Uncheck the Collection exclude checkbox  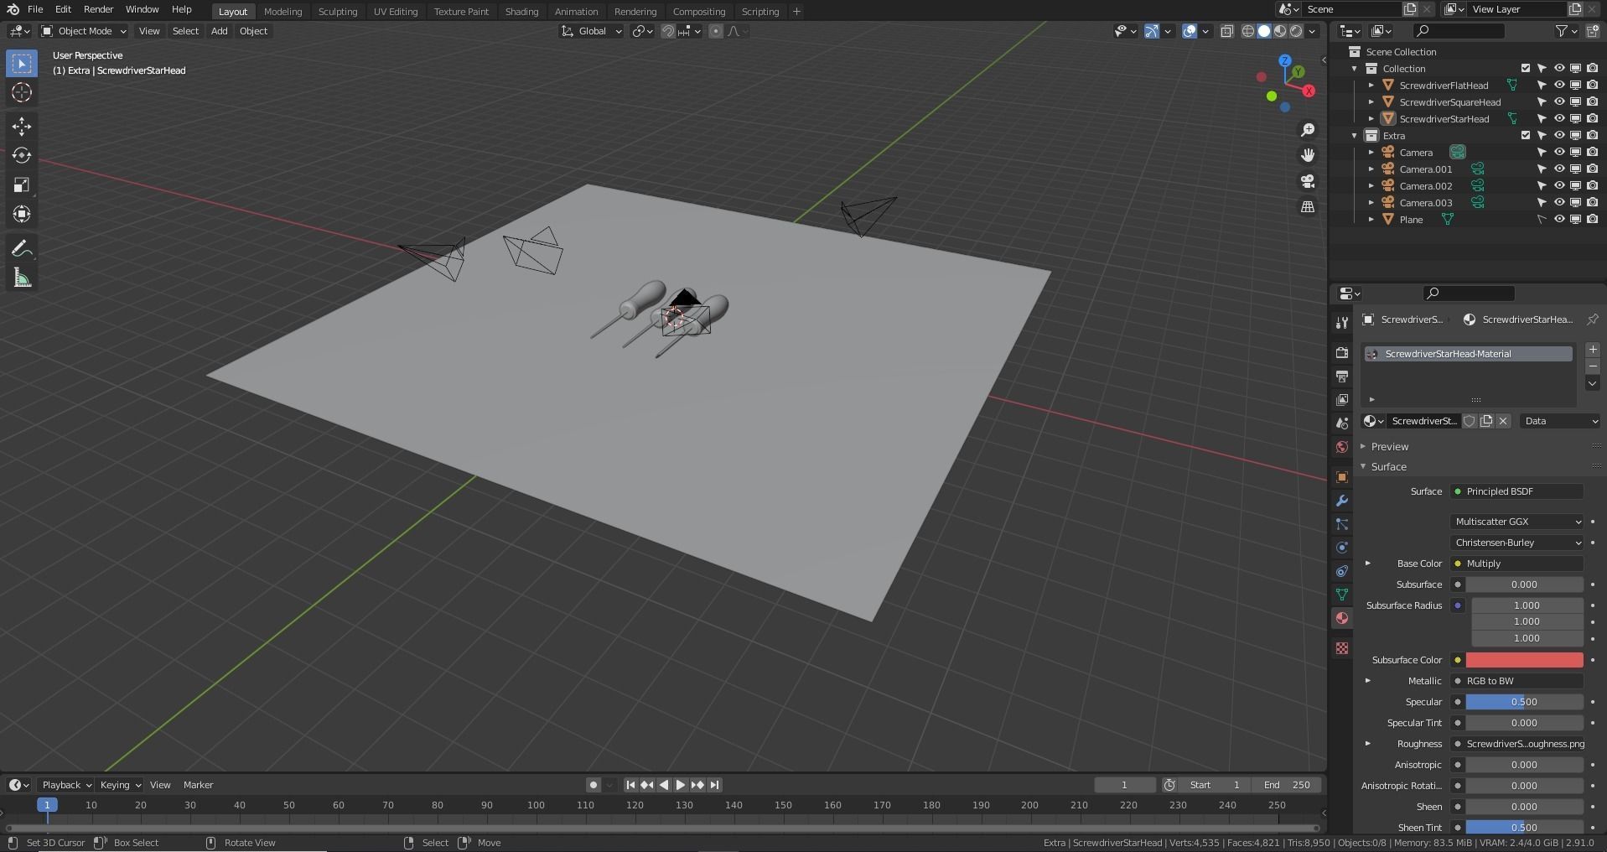tap(1526, 69)
